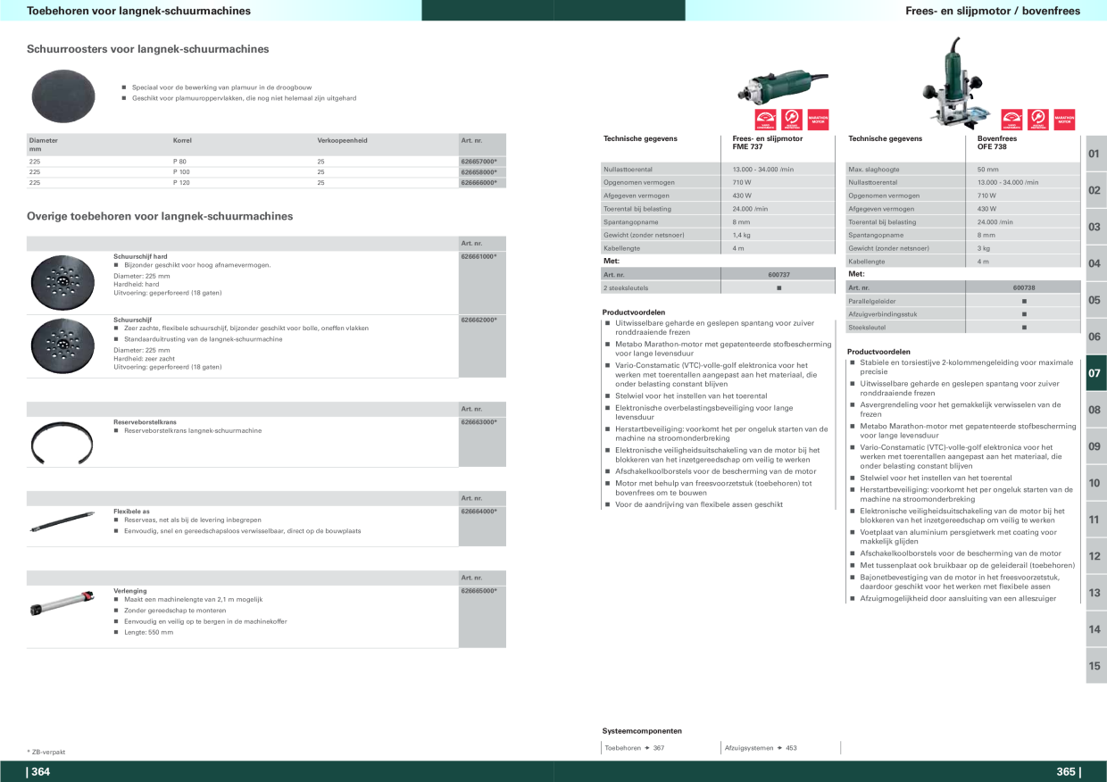The image size is (1107, 782).
Task: Click the 'Toebehoren voor langnek-schuurmachines' page header
Action: [x=138, y=11]
